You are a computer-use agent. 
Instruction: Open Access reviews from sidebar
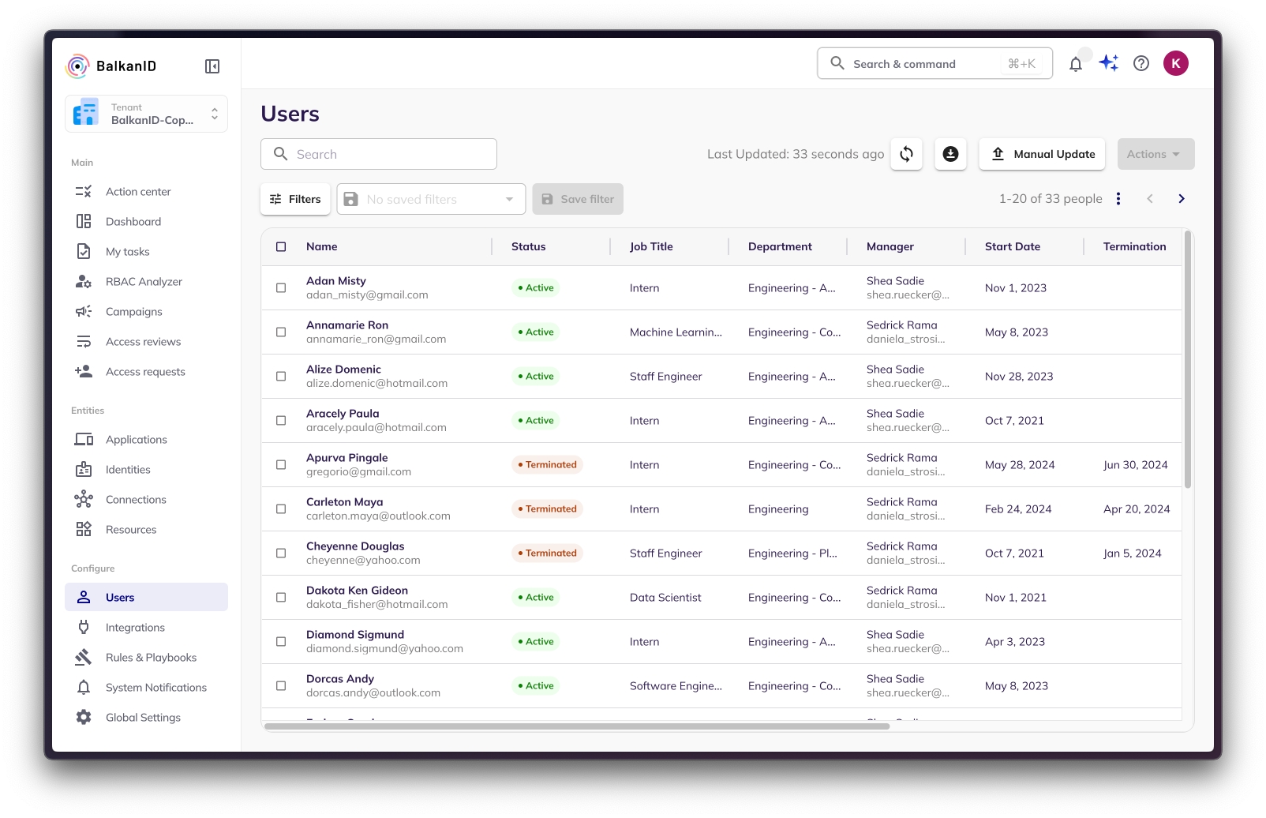[x=143, y=342]
